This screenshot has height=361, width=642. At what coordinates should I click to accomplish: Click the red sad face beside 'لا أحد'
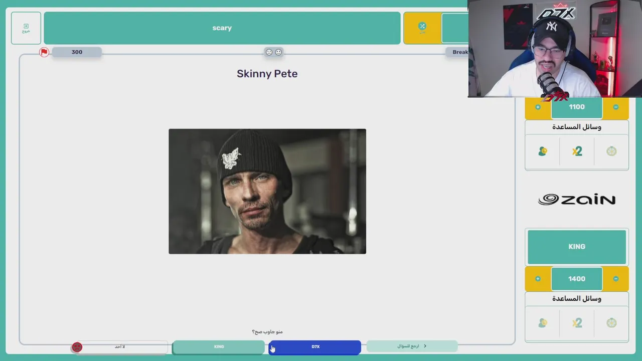[77, 347]
